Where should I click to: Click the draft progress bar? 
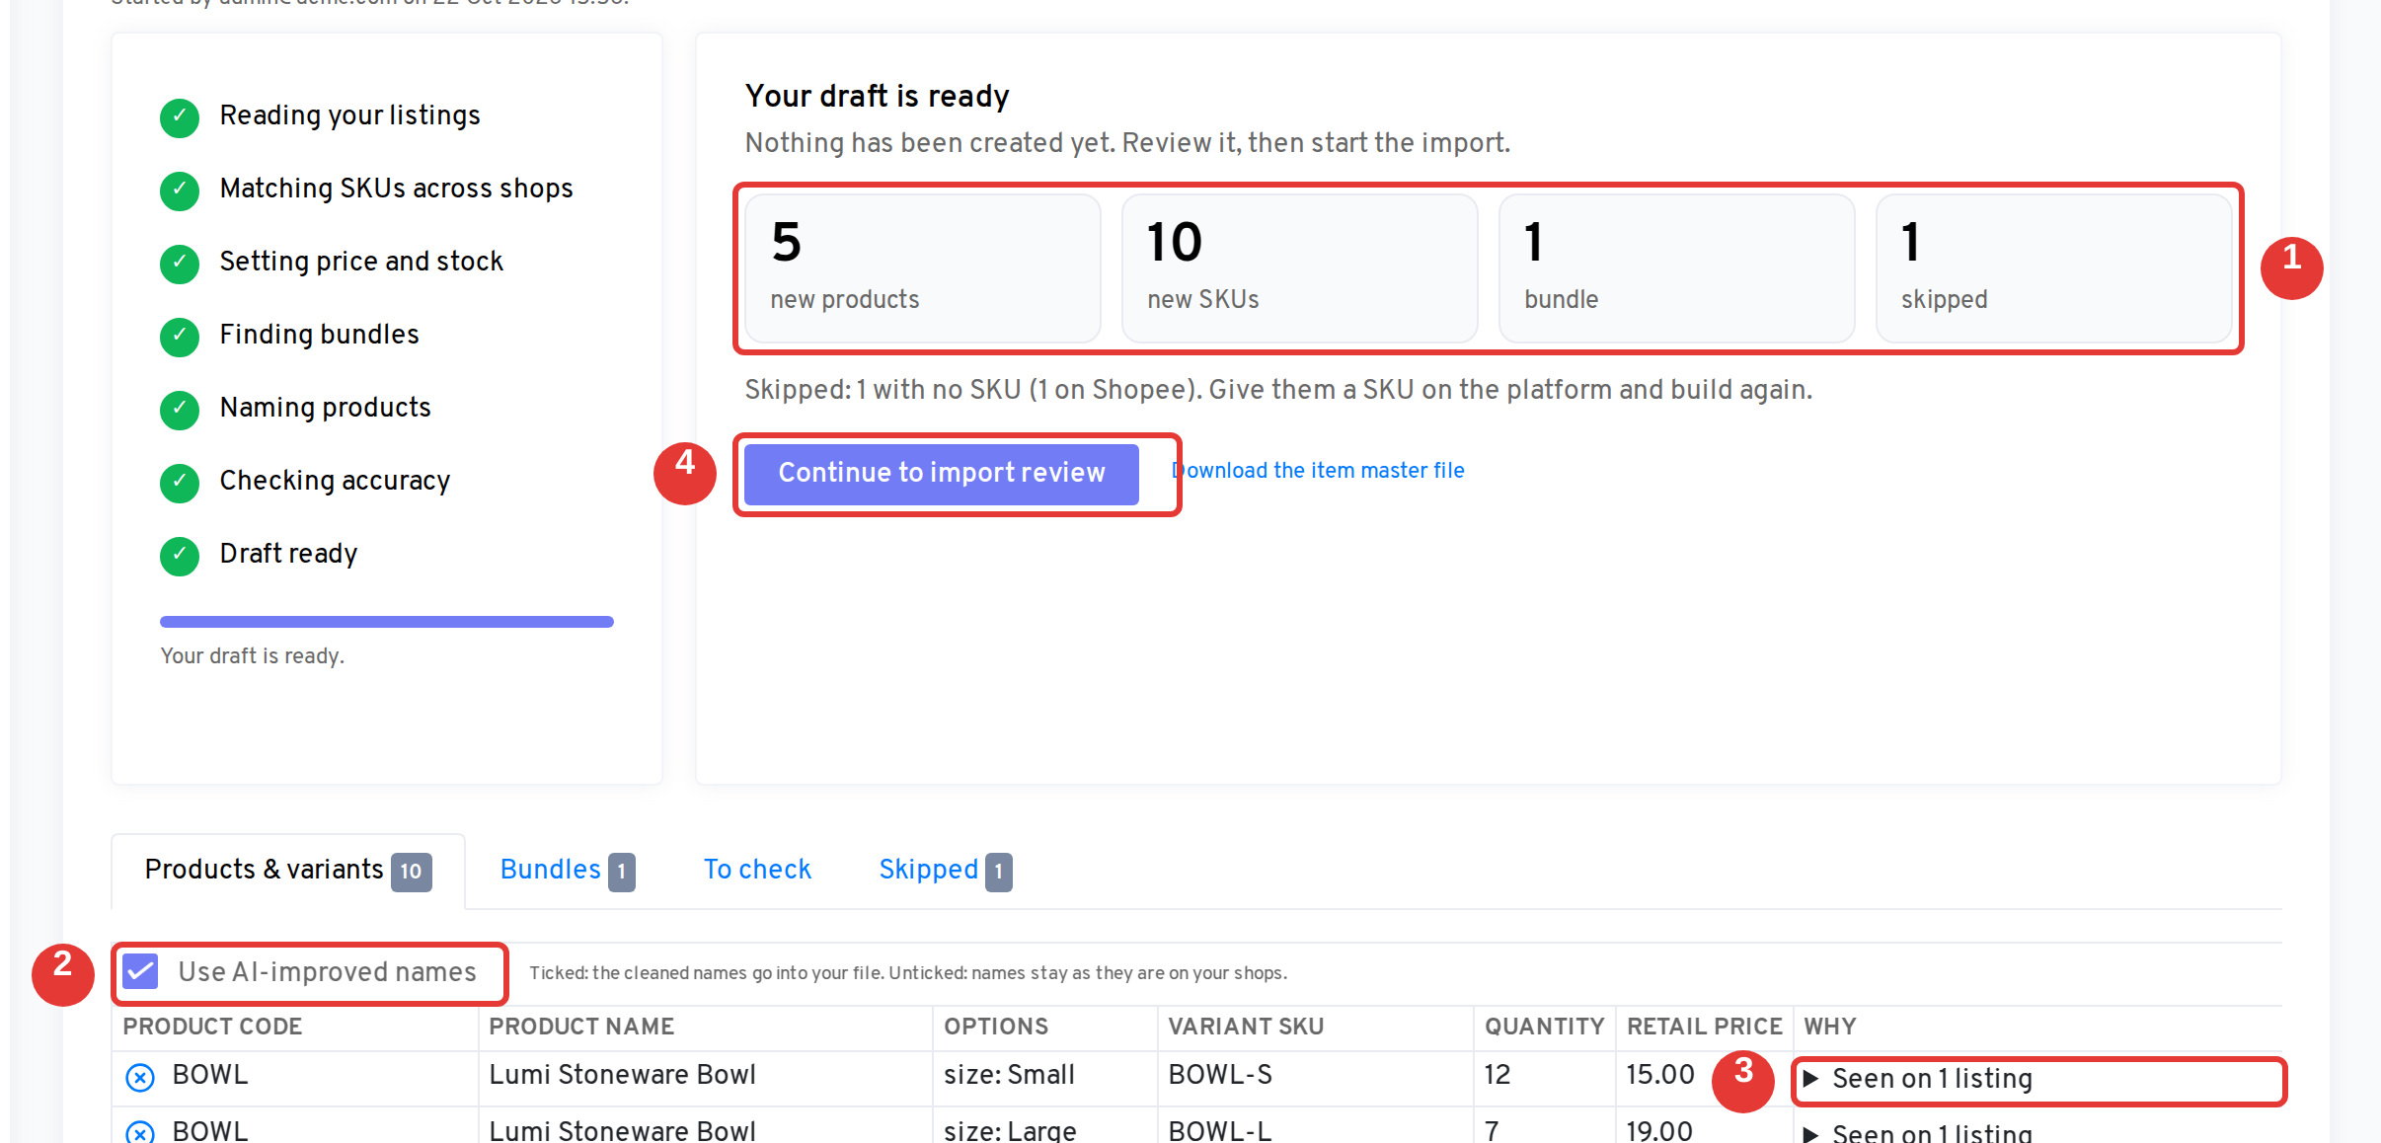pyautogui.click(x=387, y=622)
